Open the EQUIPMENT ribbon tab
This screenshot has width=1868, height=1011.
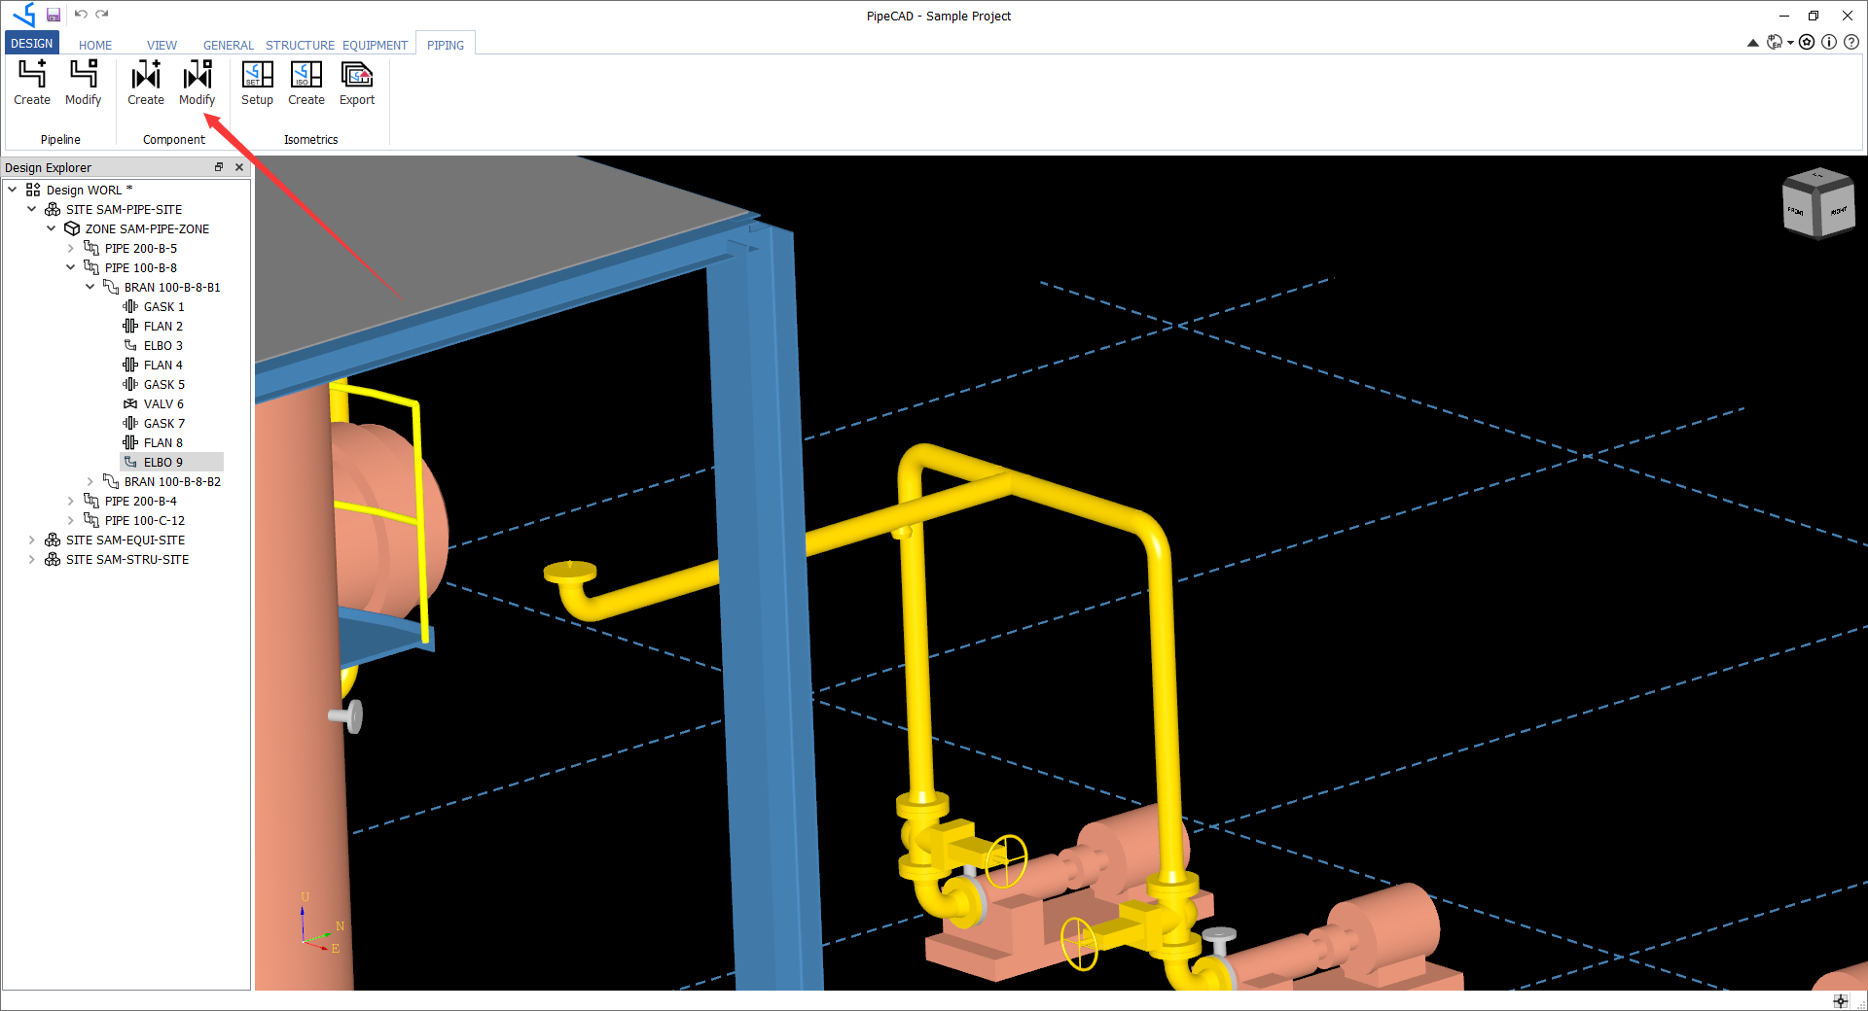(376, 45)
